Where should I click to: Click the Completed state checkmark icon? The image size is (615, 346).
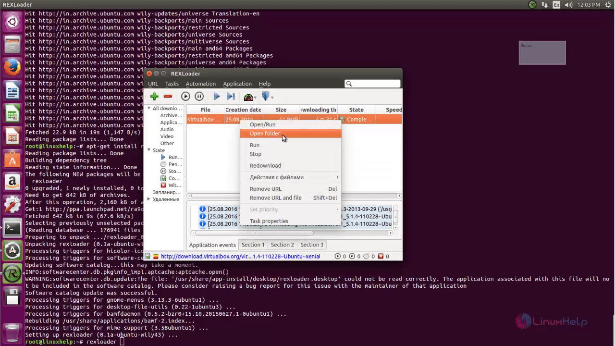(x=163, y=178)
